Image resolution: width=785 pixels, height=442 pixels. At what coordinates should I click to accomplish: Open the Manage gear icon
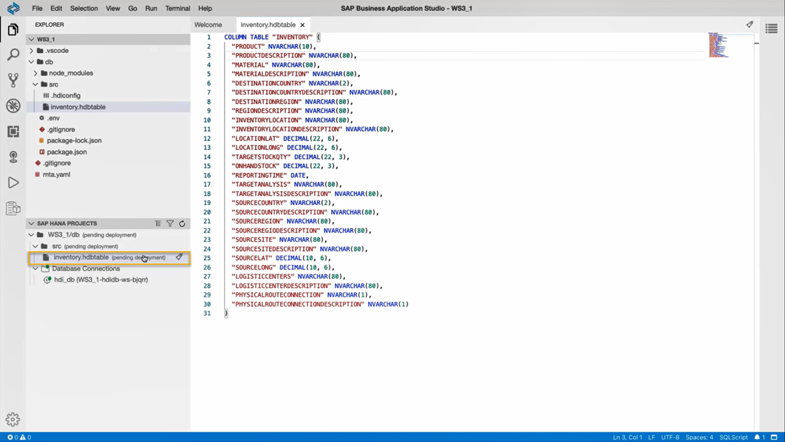point(13,420)
